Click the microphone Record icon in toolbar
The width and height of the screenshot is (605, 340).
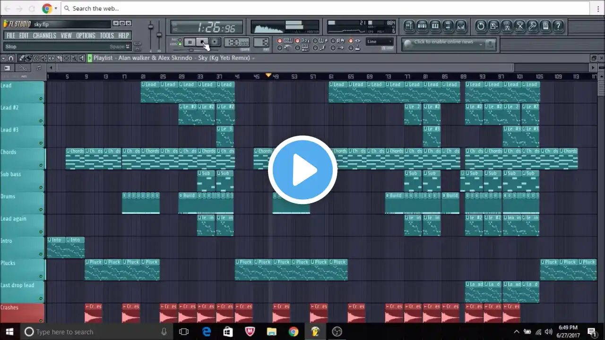[x=533, y=26]
